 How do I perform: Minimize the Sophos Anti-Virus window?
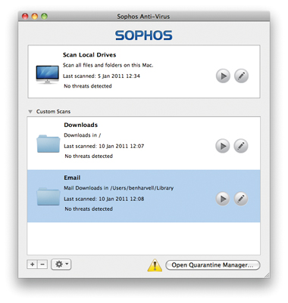pos(35,17)
